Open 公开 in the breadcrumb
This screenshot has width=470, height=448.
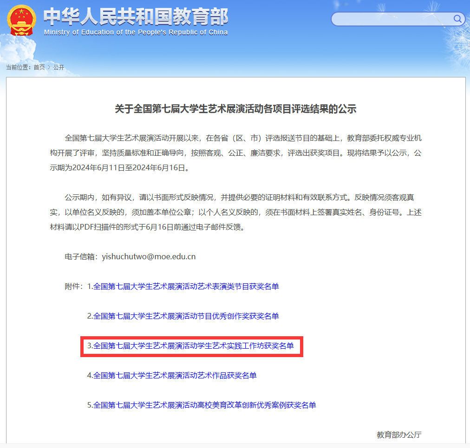[x=59, y=67]
